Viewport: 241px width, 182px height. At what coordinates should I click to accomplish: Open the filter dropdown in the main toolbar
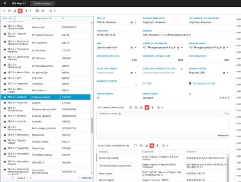[x=29, y=11]
